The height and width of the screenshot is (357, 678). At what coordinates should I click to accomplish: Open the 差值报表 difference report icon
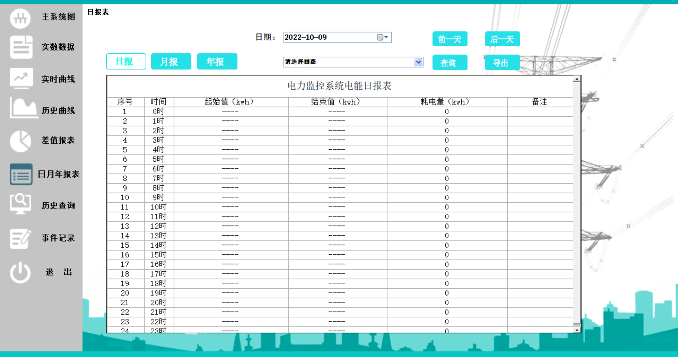click(20, 140)
